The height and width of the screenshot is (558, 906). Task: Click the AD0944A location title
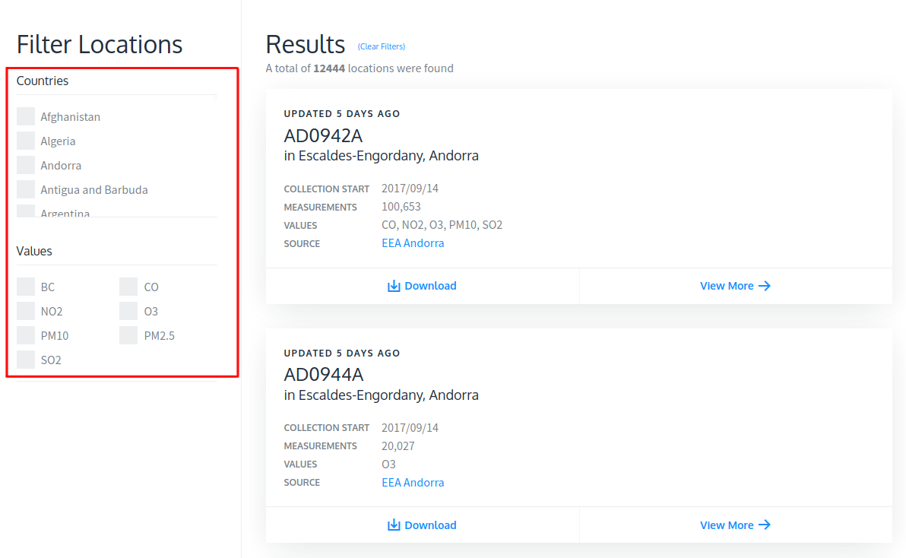323,375
